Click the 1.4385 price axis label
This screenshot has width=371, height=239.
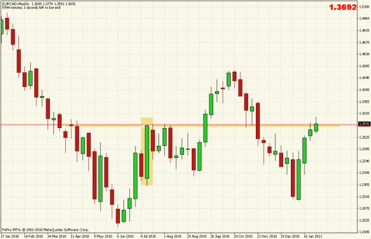364,66
